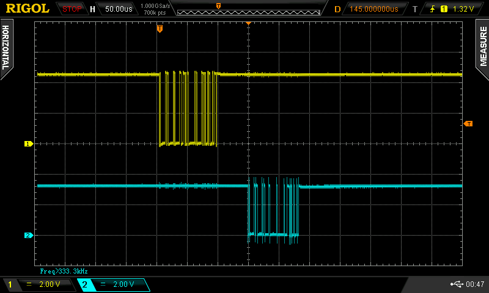The width and height of the screenshot is (489, 293).
Task: Select the T trigger label in header
Action: [x=415, y=9]
